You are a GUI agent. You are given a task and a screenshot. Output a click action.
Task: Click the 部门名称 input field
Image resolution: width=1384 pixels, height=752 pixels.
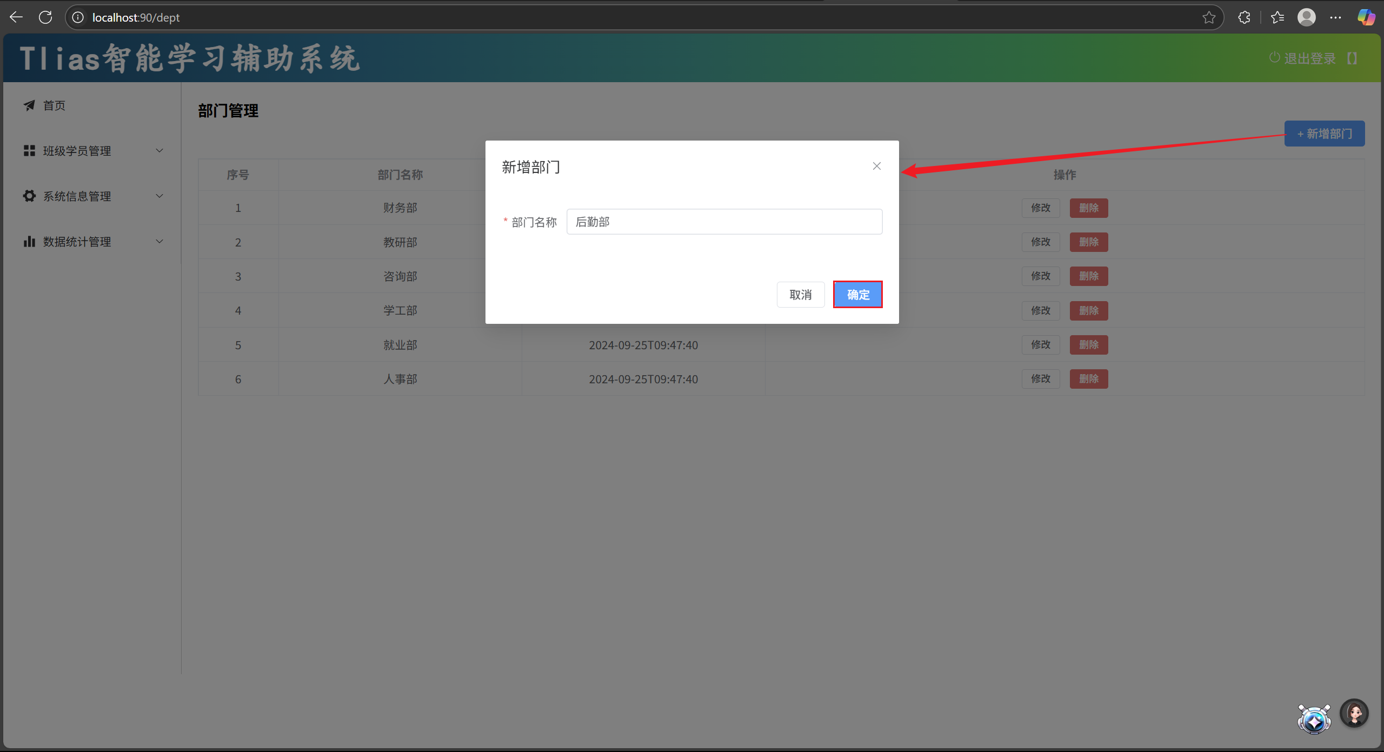tap(724, 222)
